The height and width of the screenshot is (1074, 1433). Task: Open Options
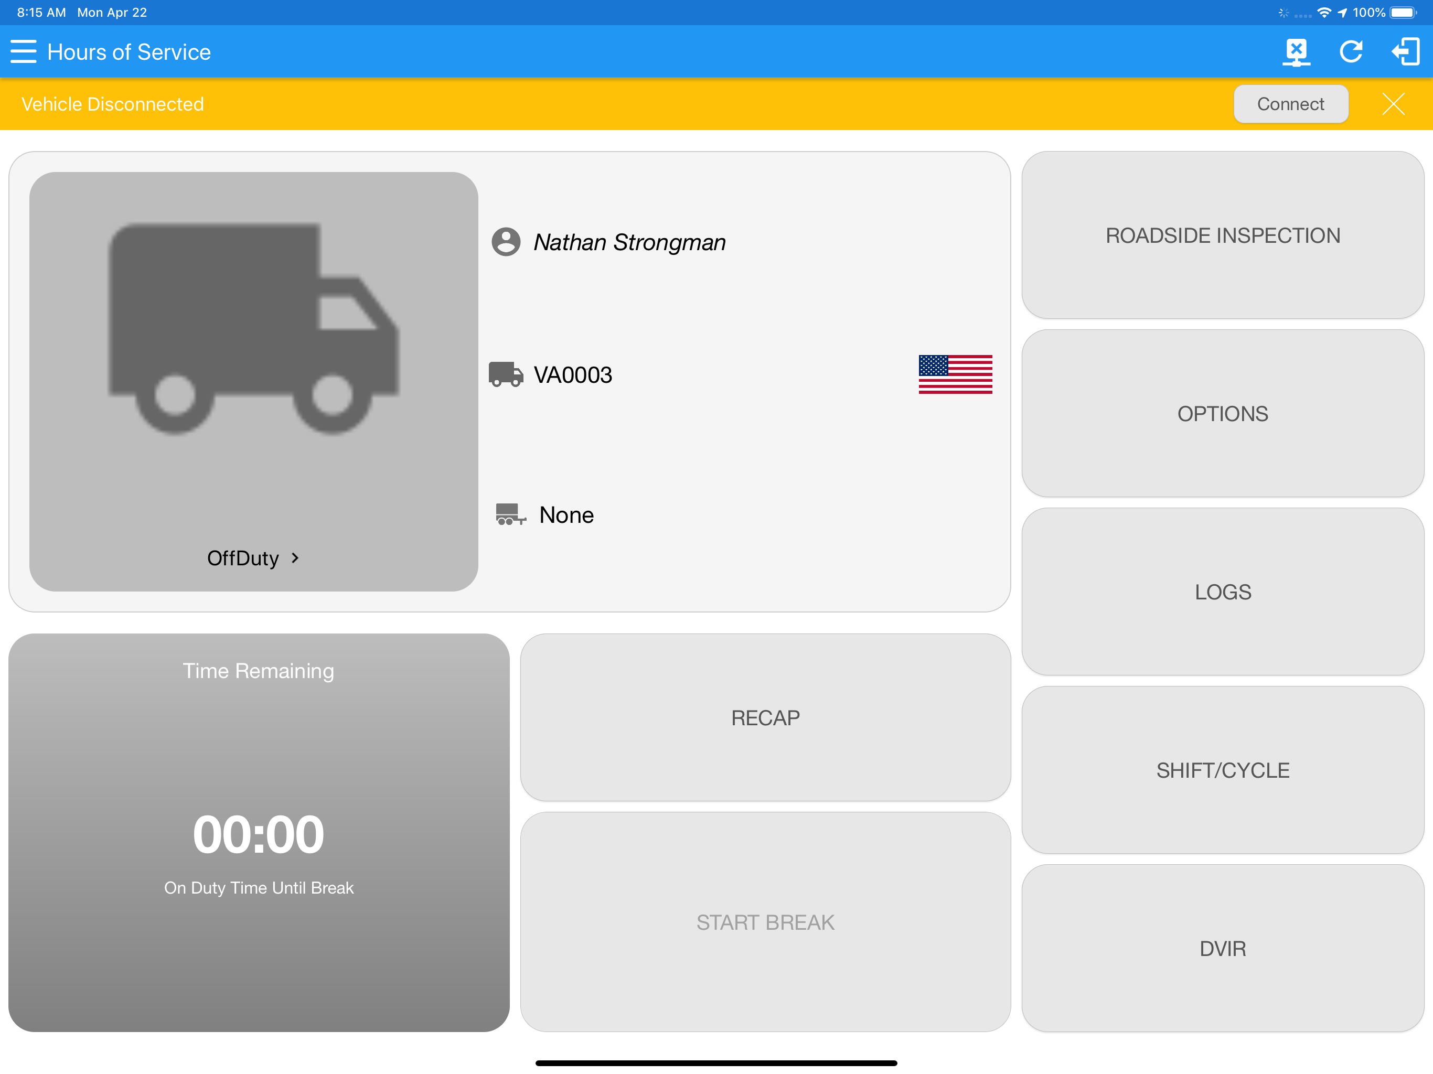(x=1223, y=413)
